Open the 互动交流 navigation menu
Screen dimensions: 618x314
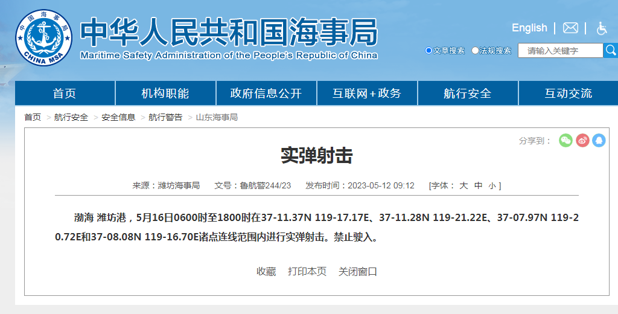[x=569, y=93]
